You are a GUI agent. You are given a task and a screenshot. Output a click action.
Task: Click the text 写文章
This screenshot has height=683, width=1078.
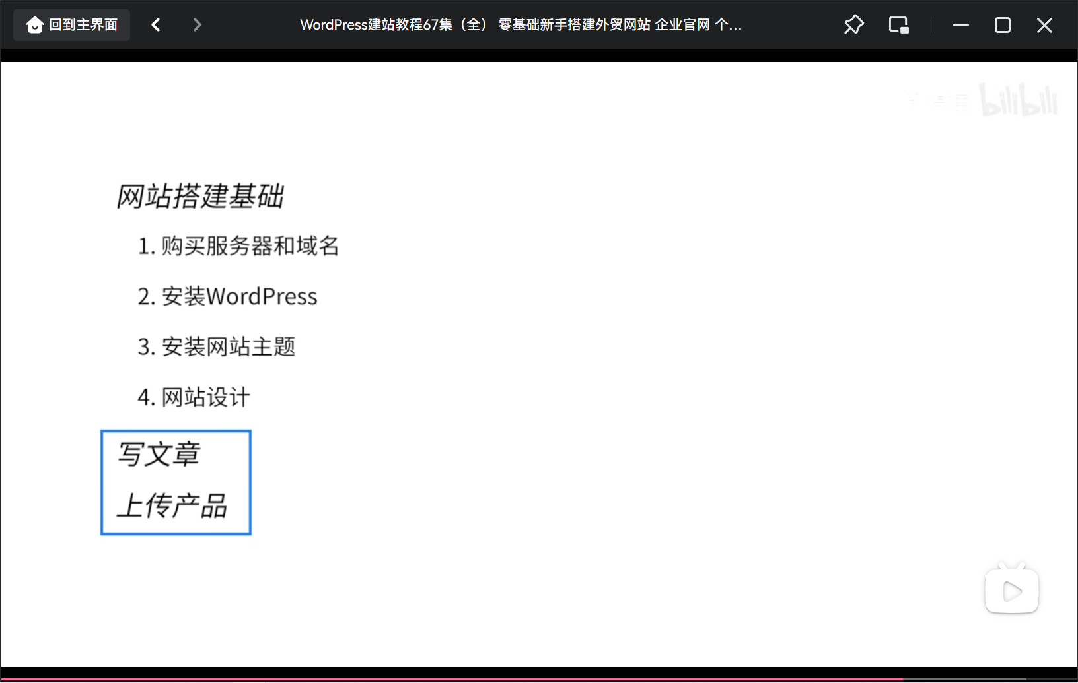click(159, 455)
